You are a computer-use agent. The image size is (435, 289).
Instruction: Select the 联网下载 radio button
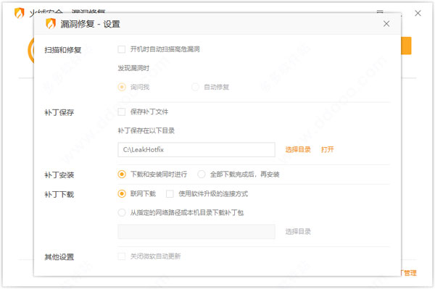tap(122, 193)
